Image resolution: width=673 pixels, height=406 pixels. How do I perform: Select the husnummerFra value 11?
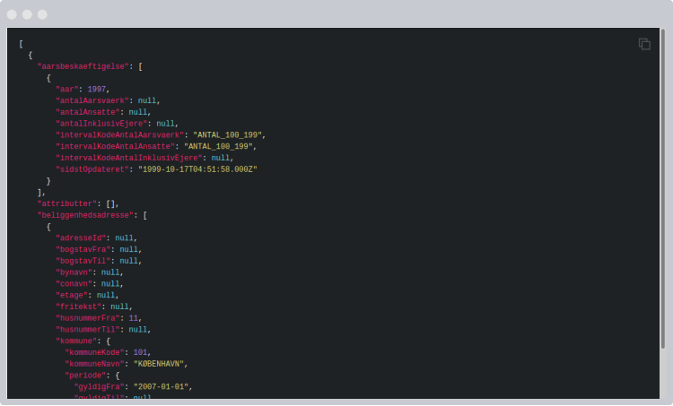pos(134,318)
